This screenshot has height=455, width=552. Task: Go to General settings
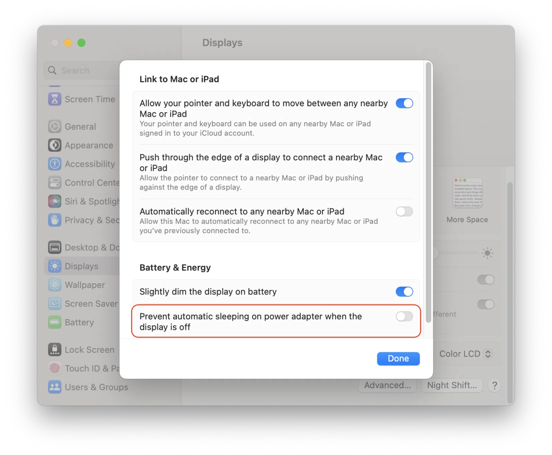tap(81, 126)
